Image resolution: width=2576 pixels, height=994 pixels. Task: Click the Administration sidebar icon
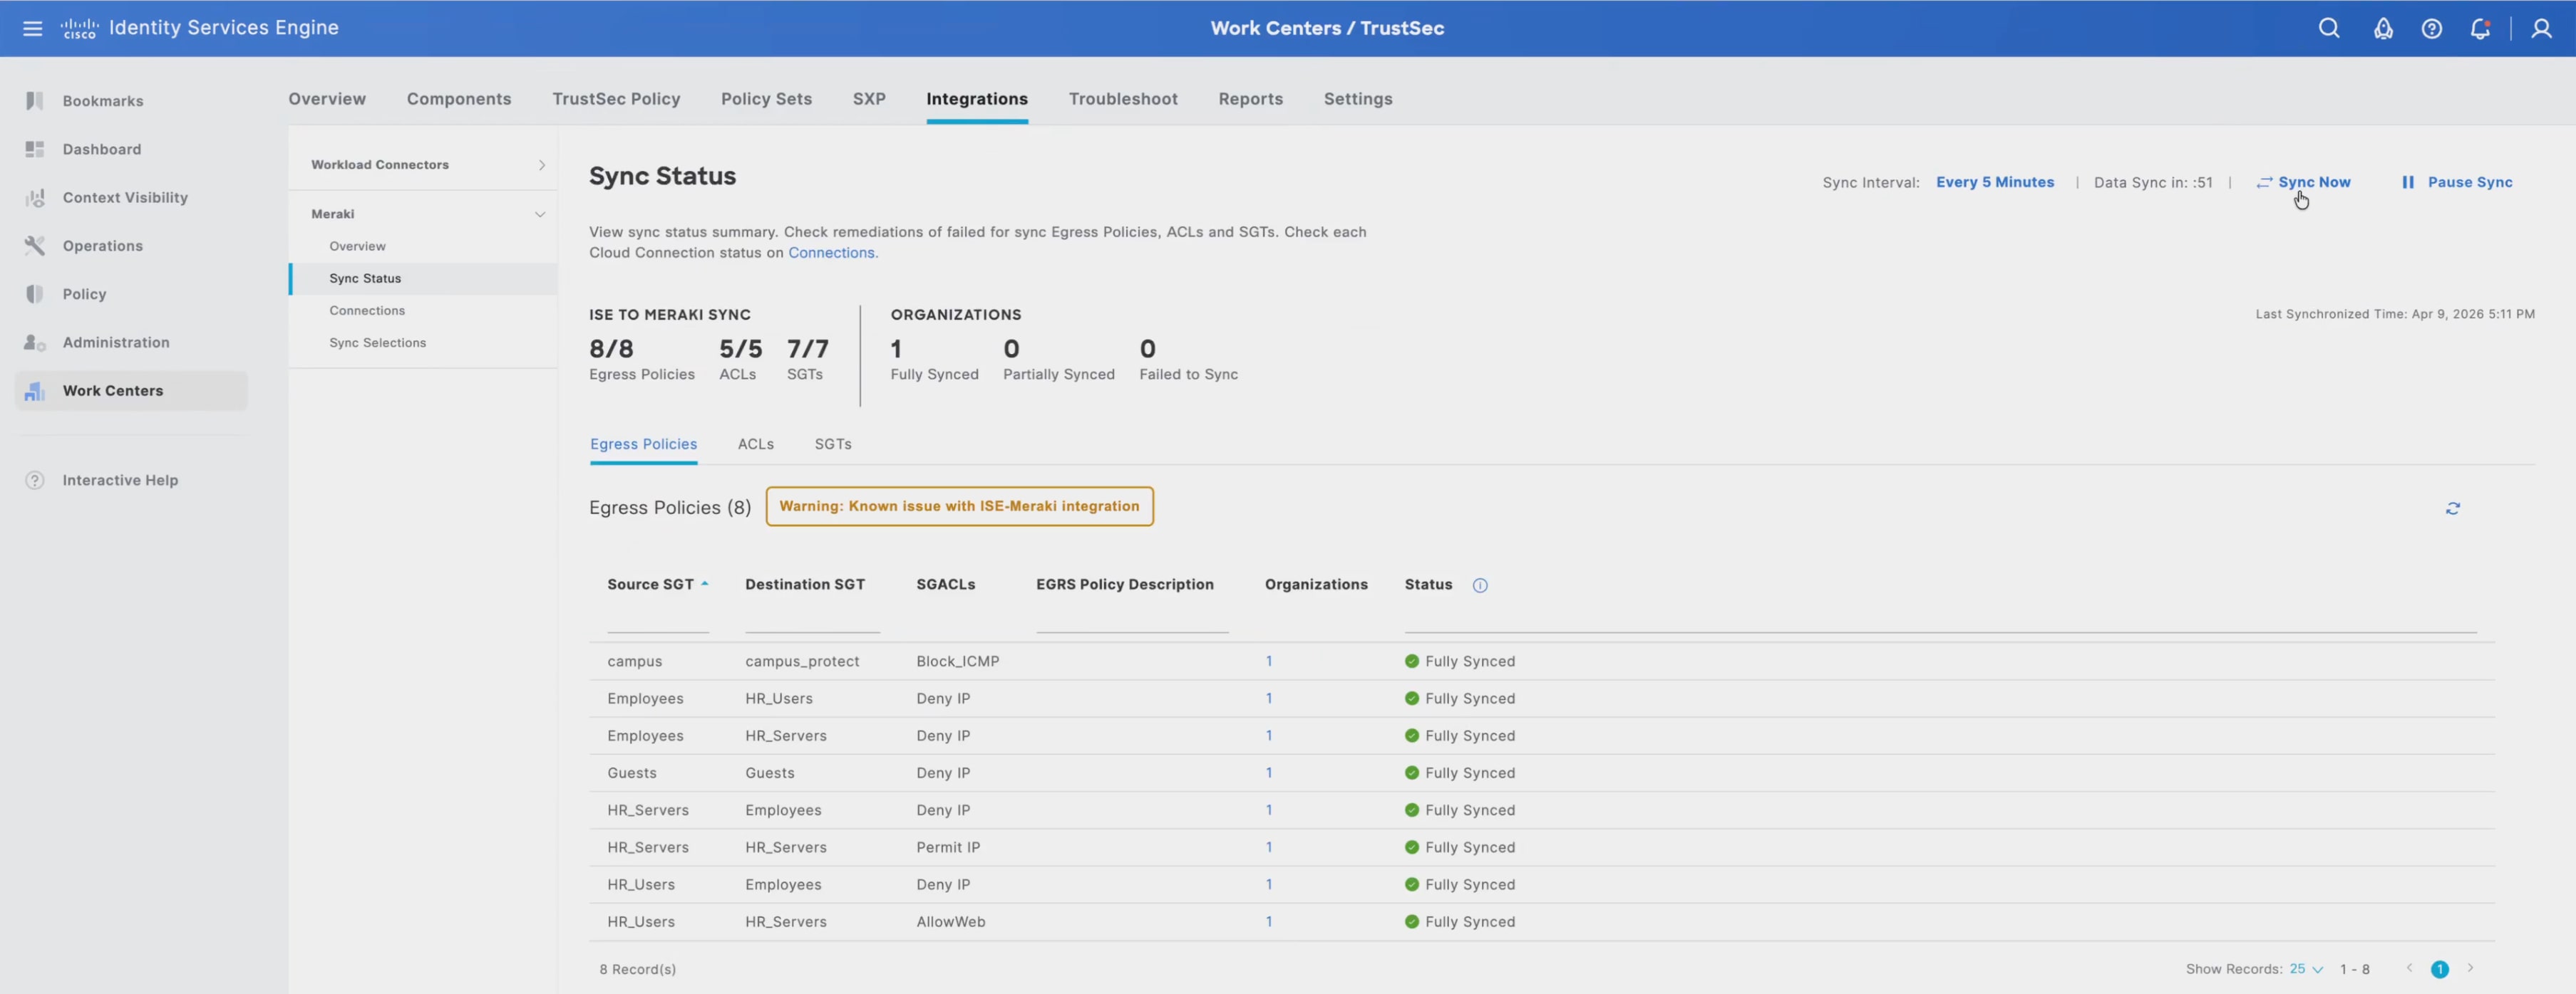[x=35, y=342]
